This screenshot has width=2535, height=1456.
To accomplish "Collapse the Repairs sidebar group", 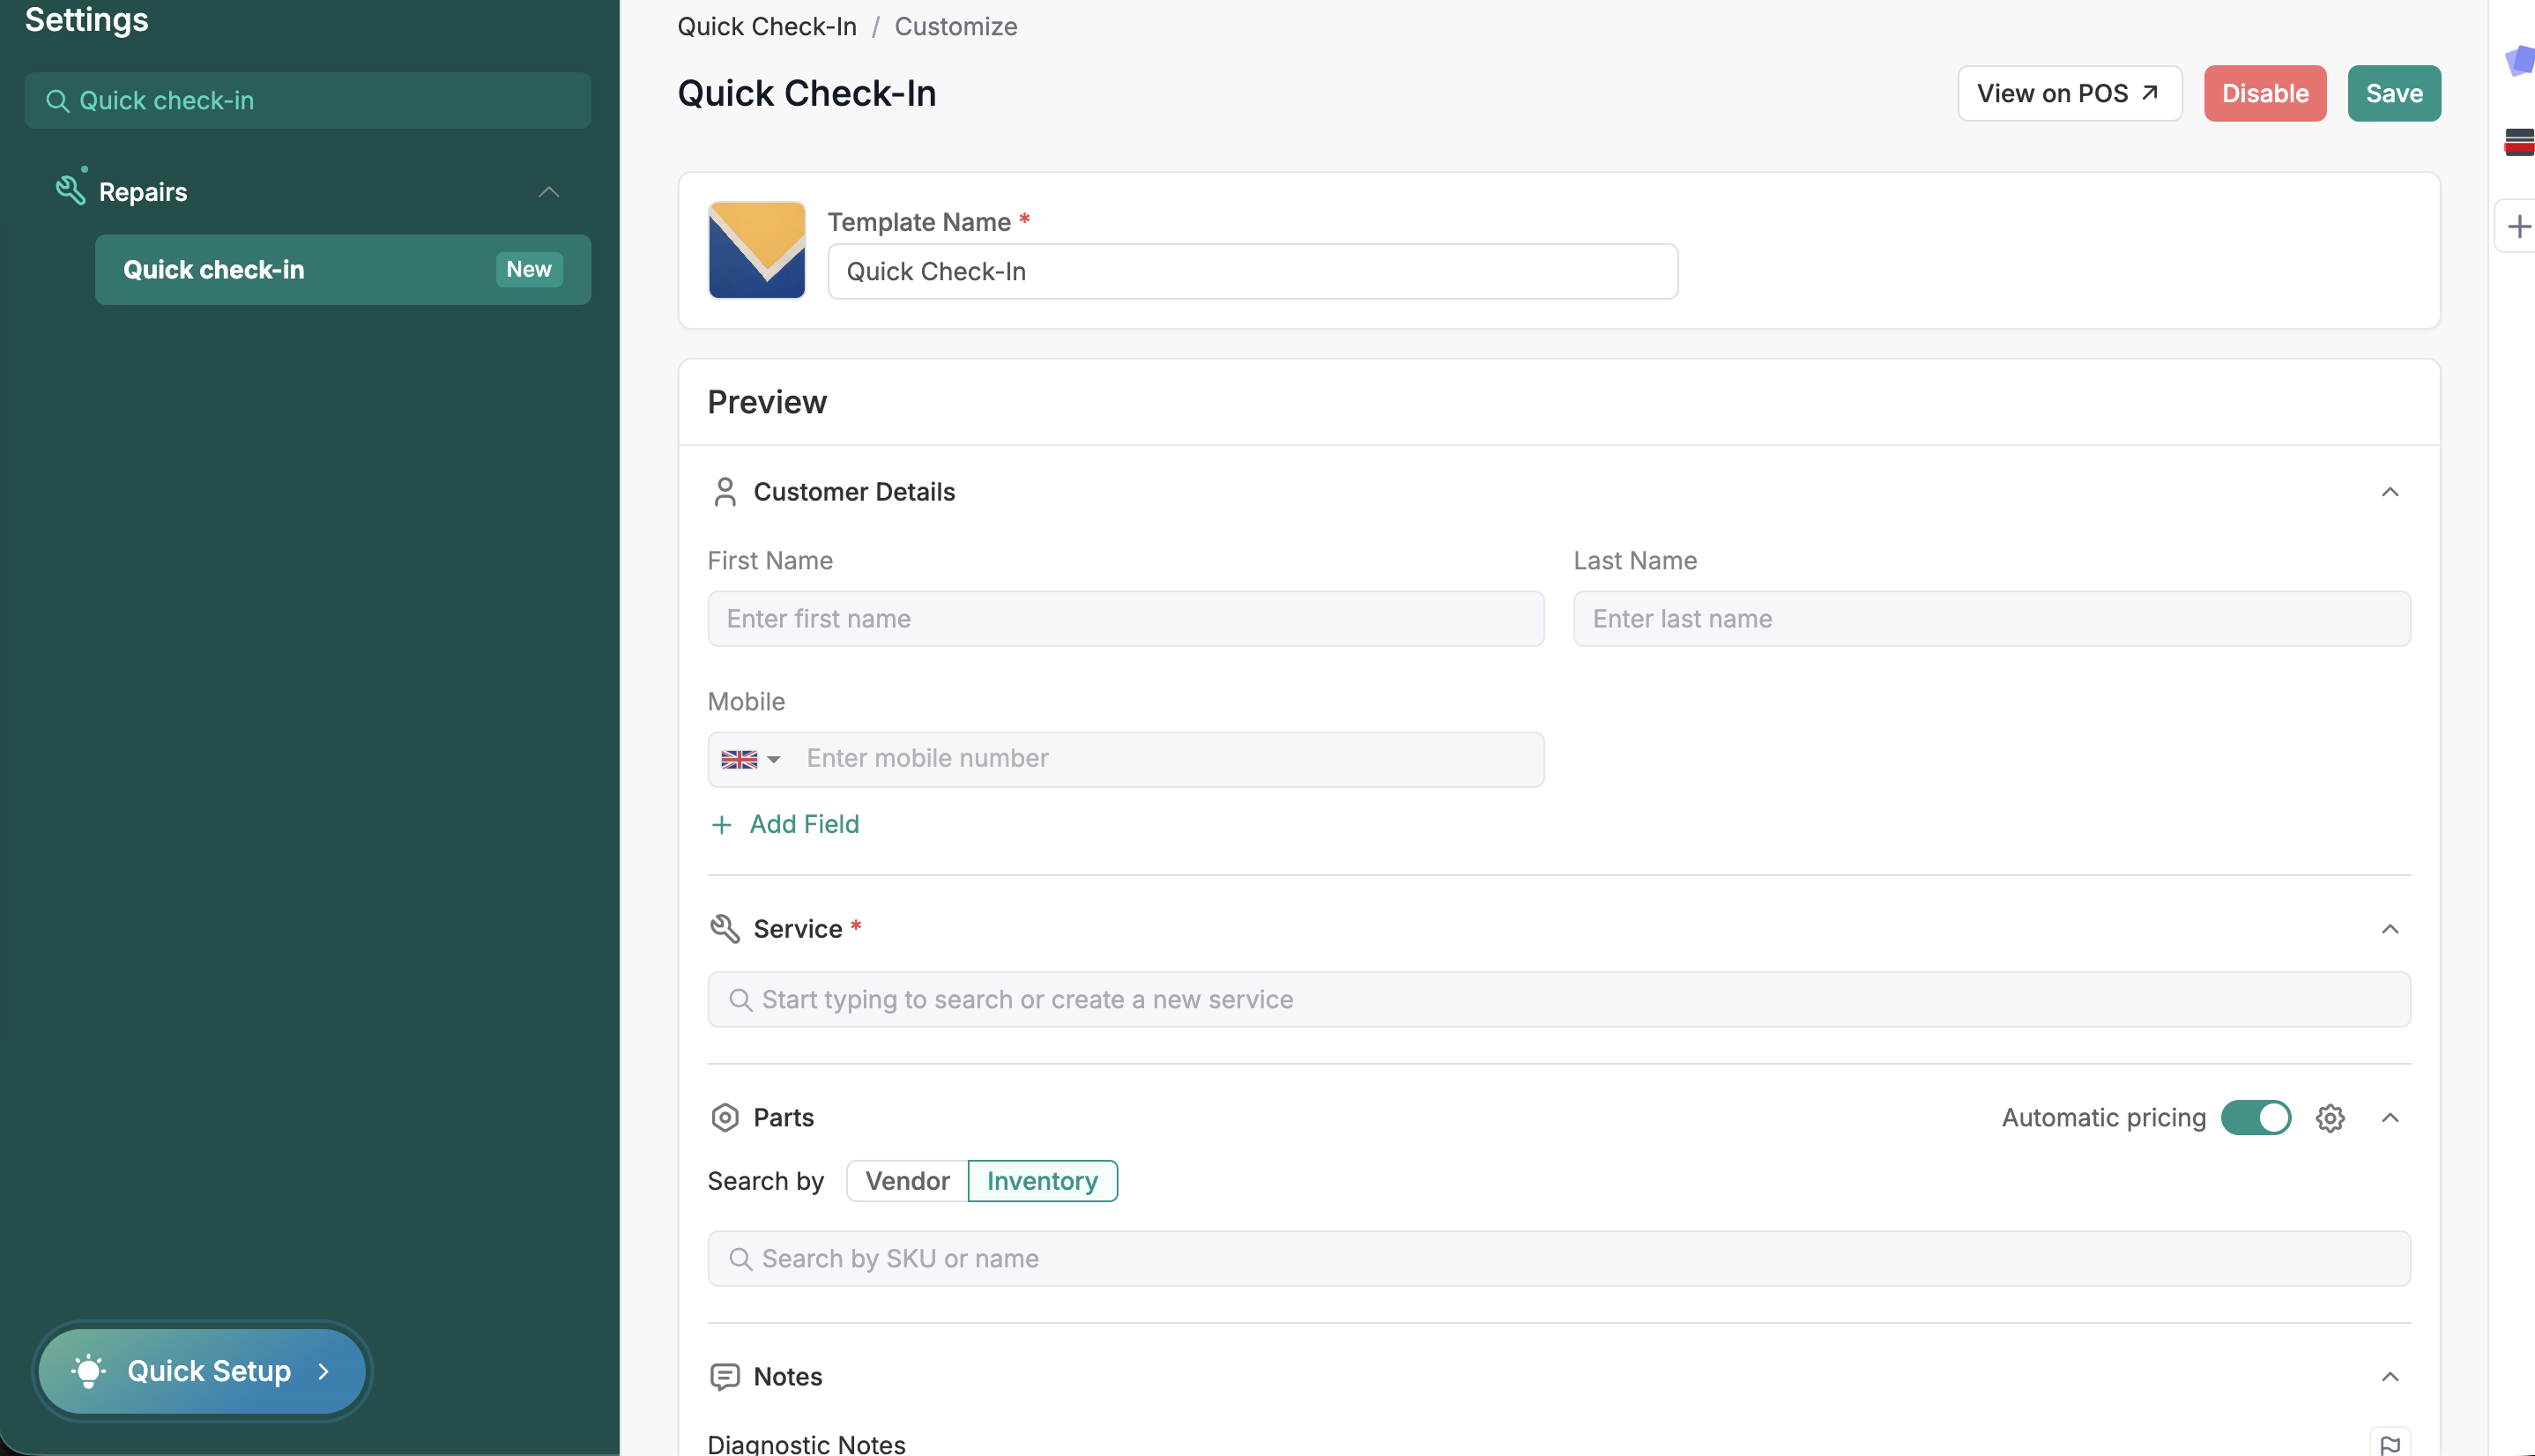I will [x=548, y=192].
